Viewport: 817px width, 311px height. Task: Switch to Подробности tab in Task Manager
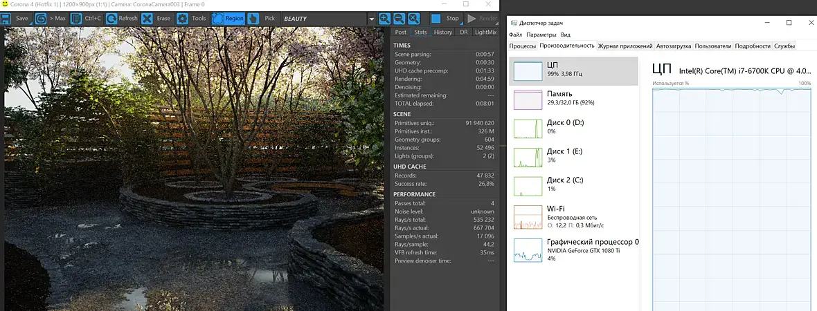point(753,46)
